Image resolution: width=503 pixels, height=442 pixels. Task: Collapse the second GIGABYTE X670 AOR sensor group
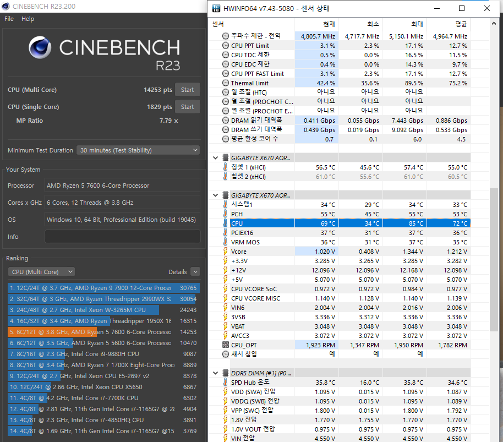[x=216, y=195]
